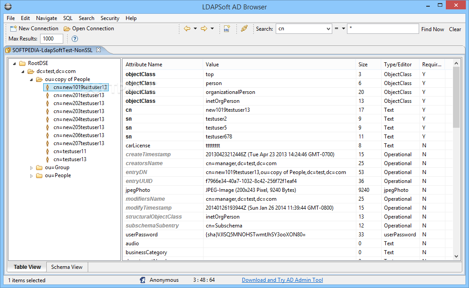Click the person icon of cn=new205testuser13

[x=47, y=127]
